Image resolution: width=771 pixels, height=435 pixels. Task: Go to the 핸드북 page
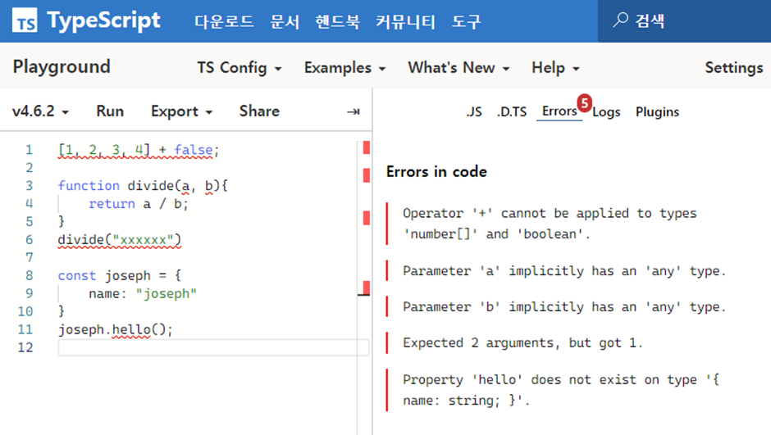[x=337, y=21]
